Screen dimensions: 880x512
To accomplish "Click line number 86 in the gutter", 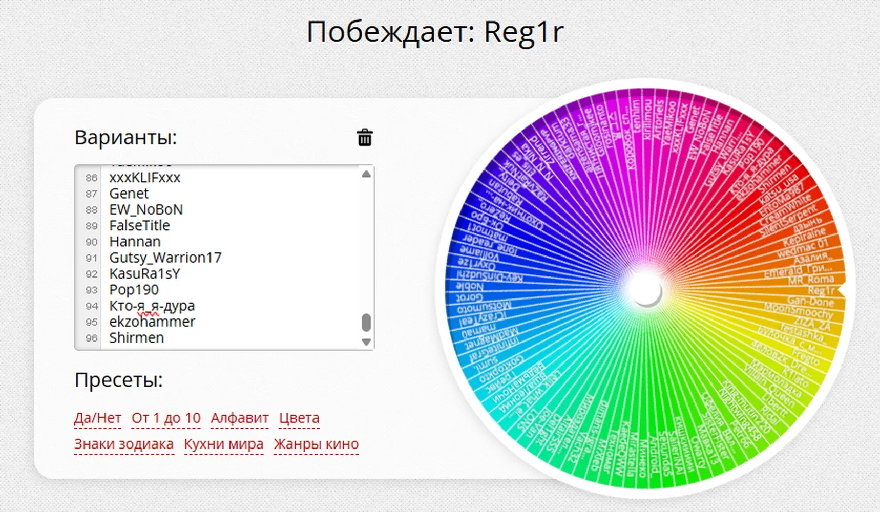I will click(91, 178).
